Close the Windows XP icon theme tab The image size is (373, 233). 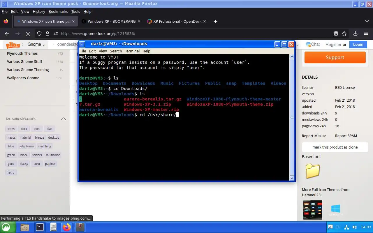click(x=73, y=21)
